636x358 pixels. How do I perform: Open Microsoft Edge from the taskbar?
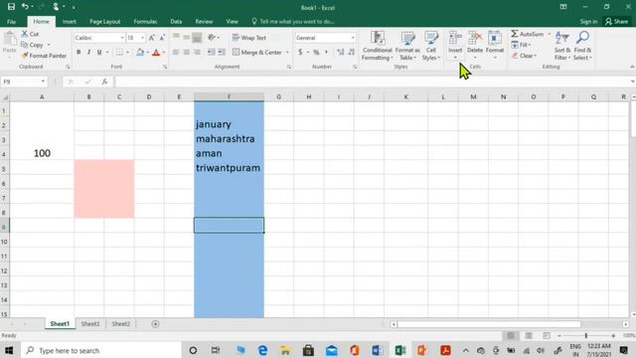pyautogui.click(x=262, y=350)
